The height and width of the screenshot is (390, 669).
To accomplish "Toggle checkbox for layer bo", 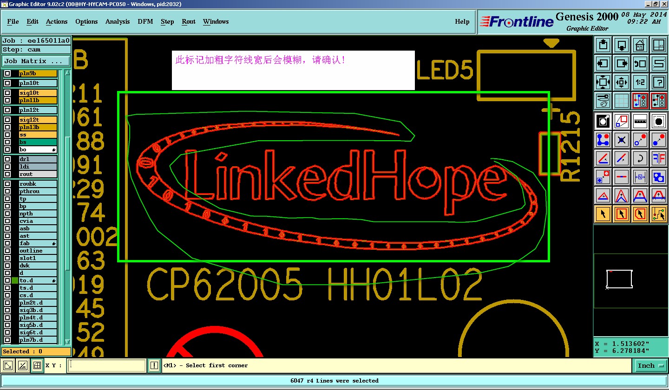I will 7,149.
